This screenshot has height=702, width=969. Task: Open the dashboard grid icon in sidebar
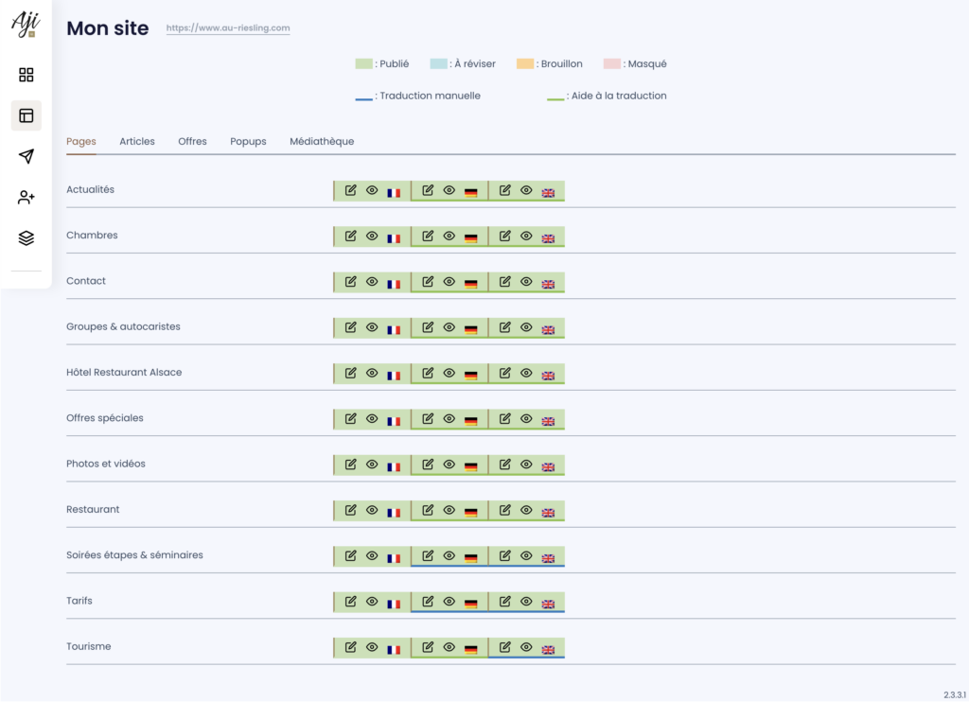(x=26, y=75)
